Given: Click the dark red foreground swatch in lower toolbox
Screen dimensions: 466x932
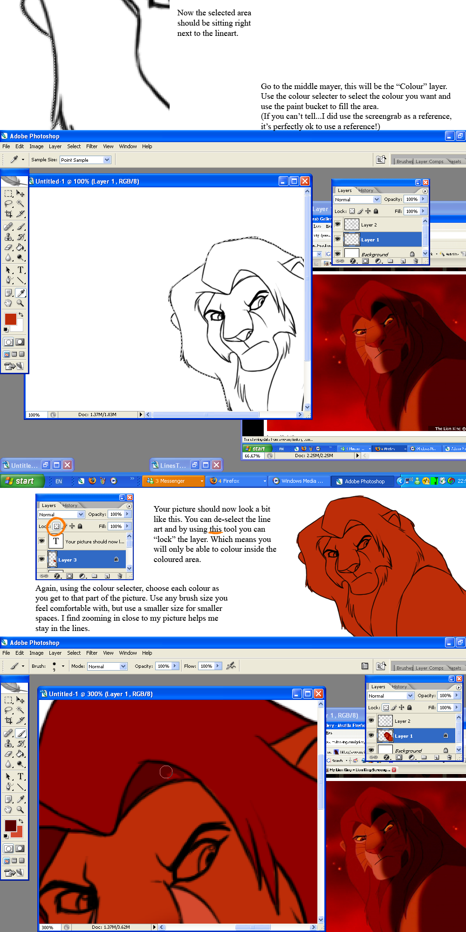Looking at the screenshot, I should (x=10, y=825).
